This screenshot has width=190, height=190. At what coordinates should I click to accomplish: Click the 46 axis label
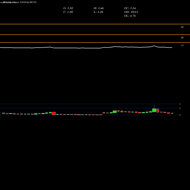[x=182, y=27]
